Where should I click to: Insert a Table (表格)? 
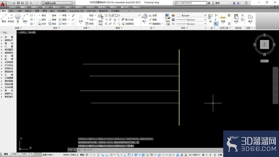(90, 24)
